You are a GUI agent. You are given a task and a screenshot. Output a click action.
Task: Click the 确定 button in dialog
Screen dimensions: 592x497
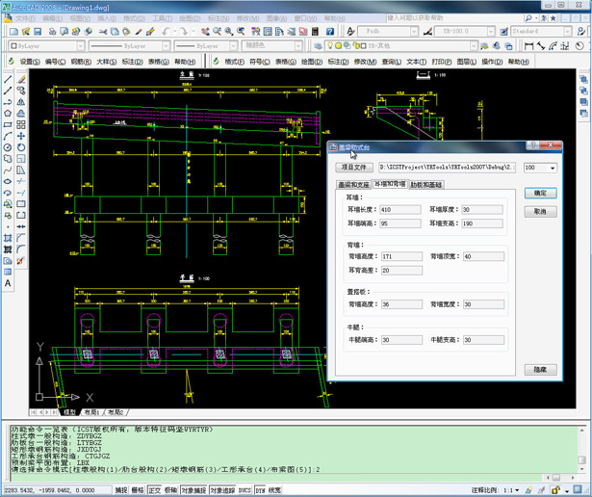point(540,194)
